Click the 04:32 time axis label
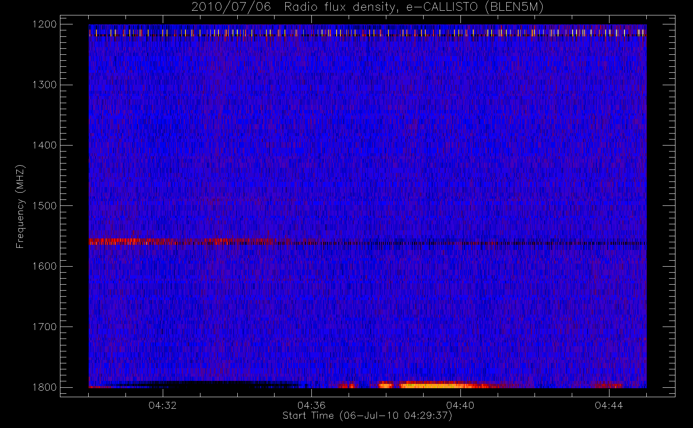 163,405
